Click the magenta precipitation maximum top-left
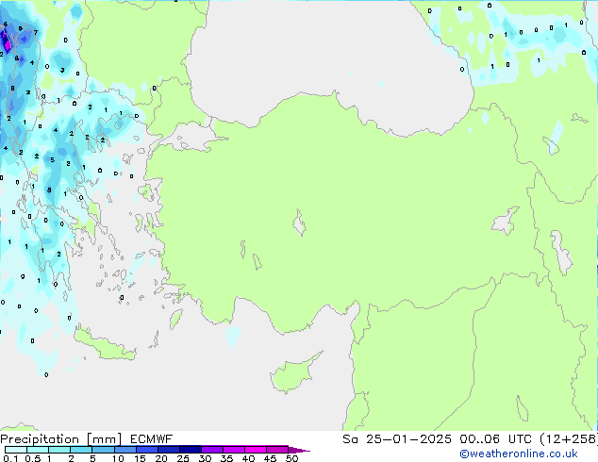The height and width of the screenshot is (462, 598). coord(6,41)
